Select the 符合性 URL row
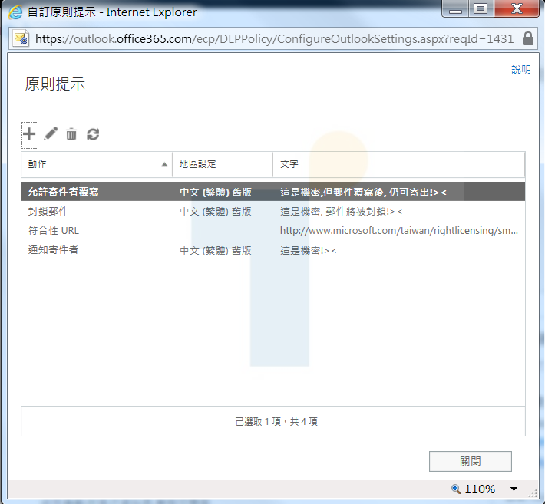Image resolution: width=545 pixels, height=504 pixels. (273, 231)
